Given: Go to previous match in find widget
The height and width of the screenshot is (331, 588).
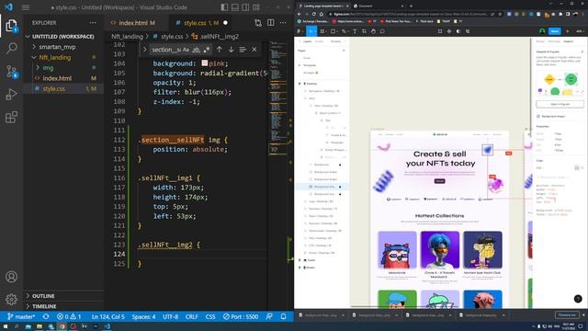Looking at the screenshot, I should pyautogui.click(x=220, y=50).
